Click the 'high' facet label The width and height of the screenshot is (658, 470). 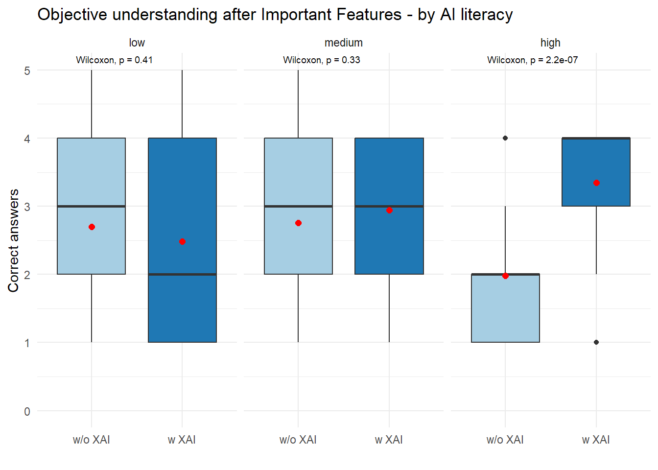[x=550, y=43]
